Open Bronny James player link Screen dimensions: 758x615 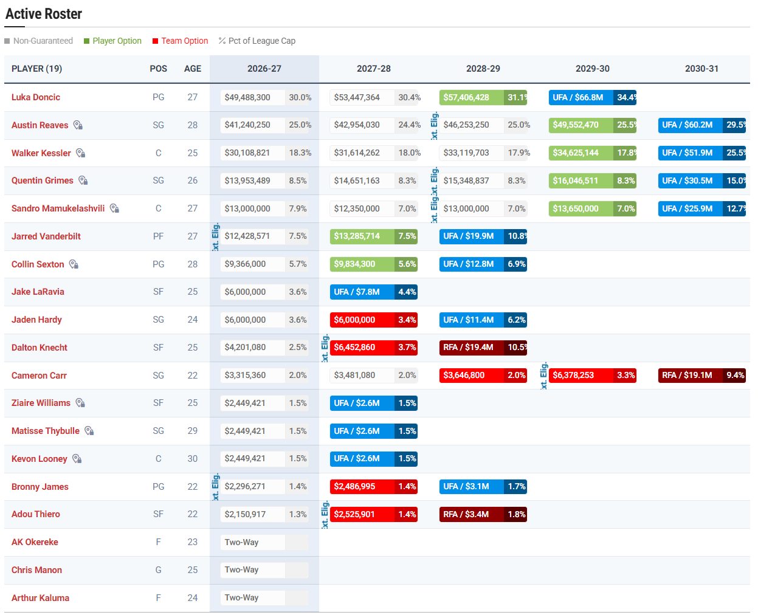(40, 487)
